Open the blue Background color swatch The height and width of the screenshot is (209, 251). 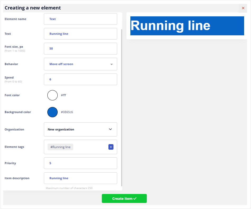(x=52, y=112)
